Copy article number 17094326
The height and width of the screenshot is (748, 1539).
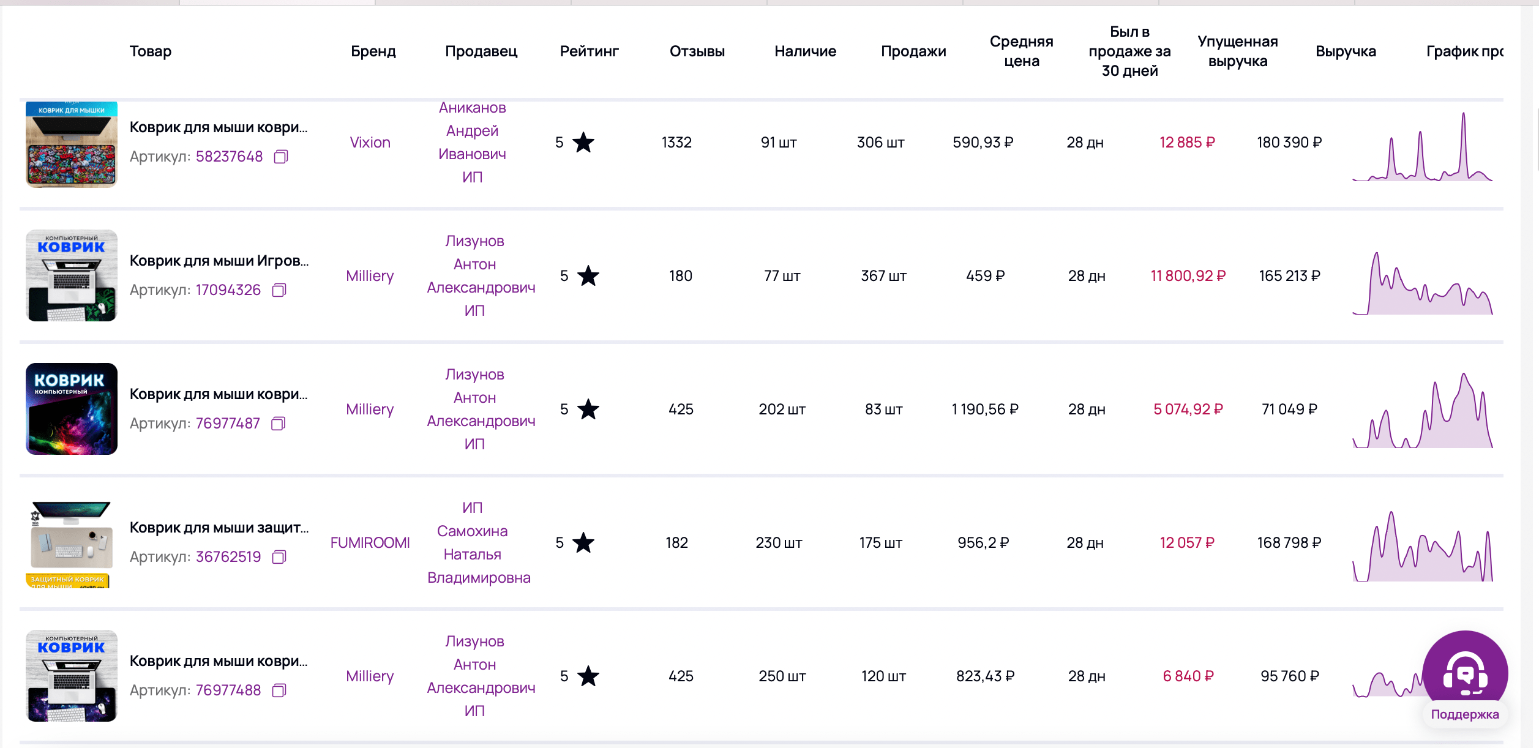coord(279,290)
